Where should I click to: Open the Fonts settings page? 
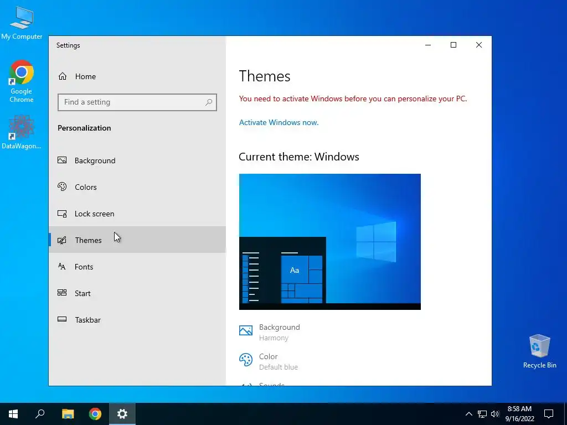point(137,267)
